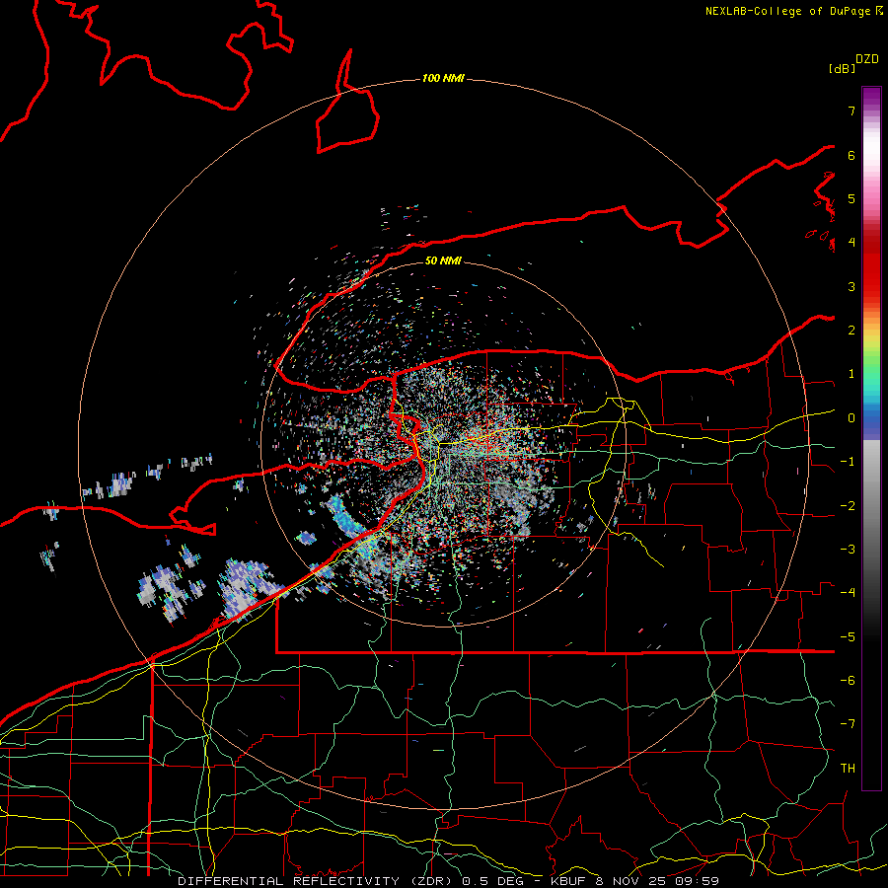Click the legend value 2 label

pos(851,331)
